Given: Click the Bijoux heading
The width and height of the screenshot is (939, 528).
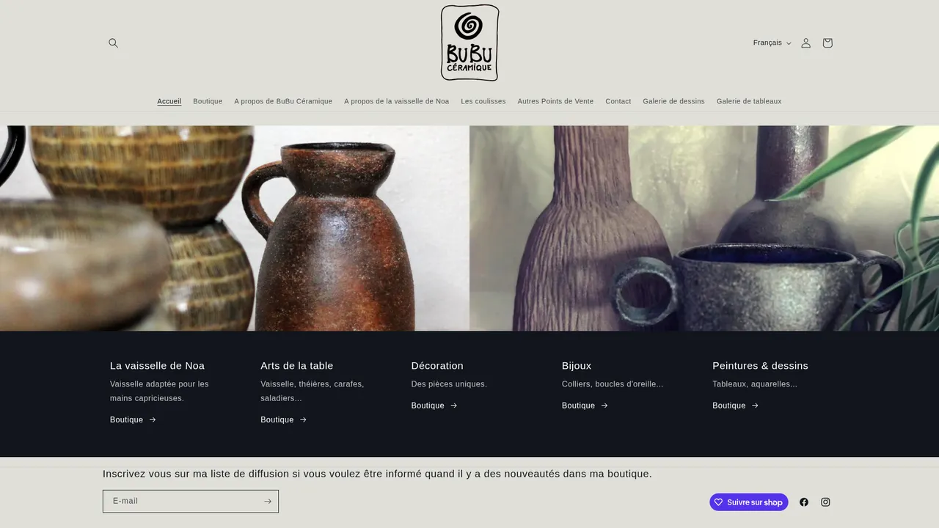Looking at the screenshot, I should (577, 365).
